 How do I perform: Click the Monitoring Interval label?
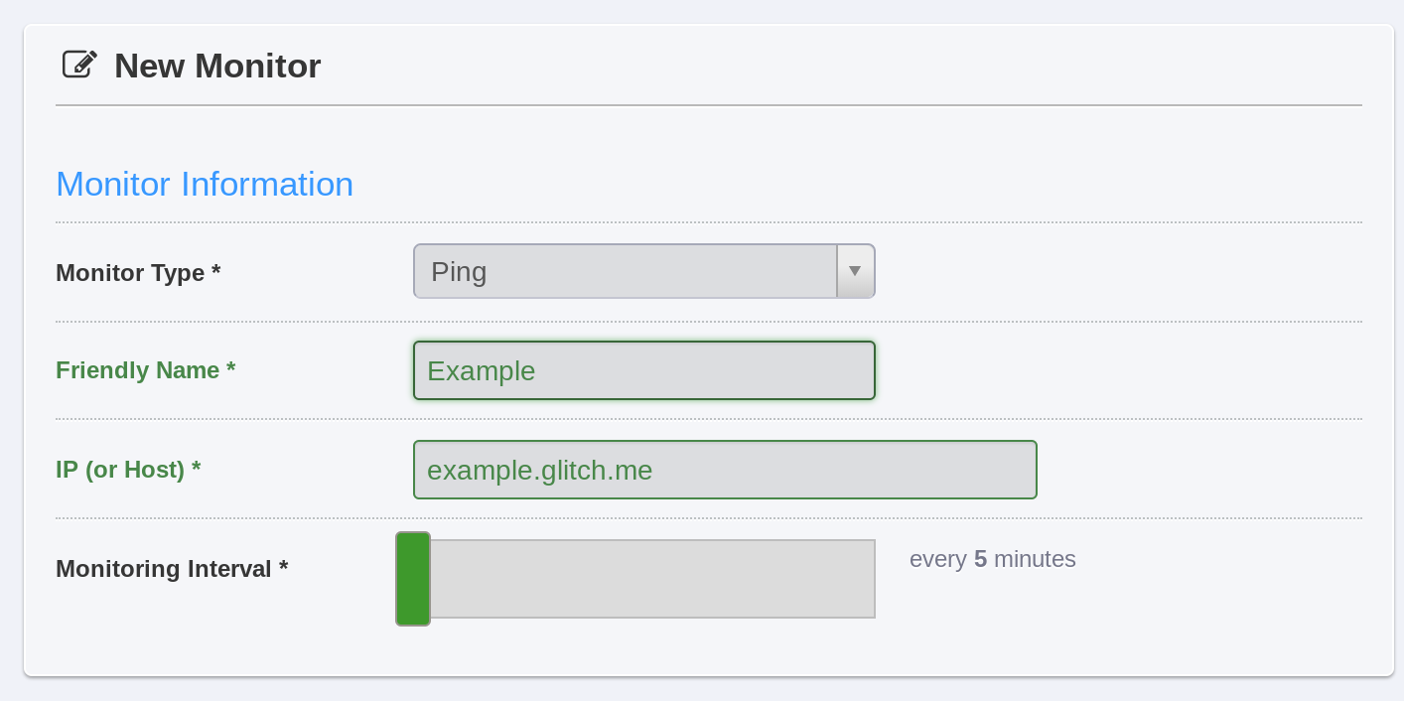tap(164, 569)
